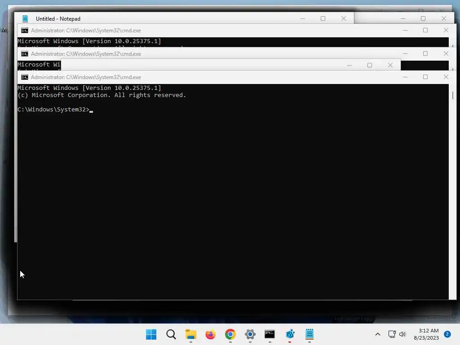The image size is (460, 345).
Task: Close the middle cmd.exe window
Action: [x=446, y=53]
